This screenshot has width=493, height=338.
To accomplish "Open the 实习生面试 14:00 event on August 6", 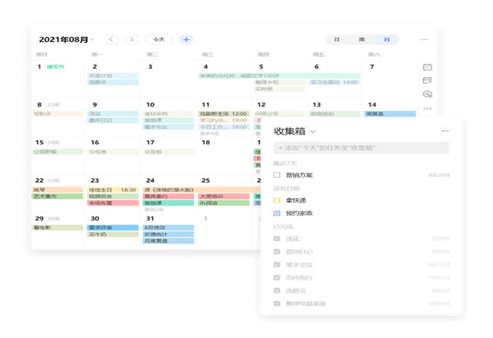I will coord(334,82).
